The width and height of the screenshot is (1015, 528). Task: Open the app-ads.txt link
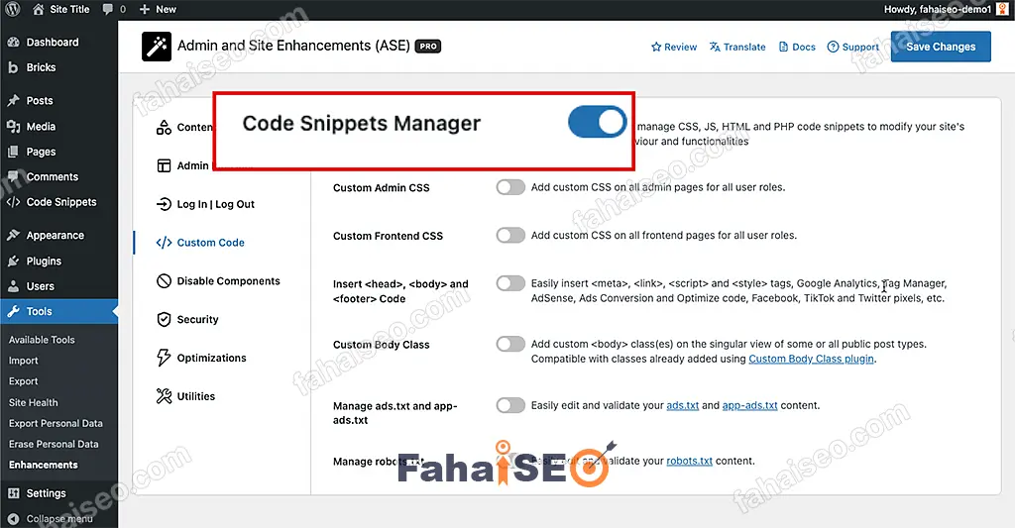click(x=749, y=405)
